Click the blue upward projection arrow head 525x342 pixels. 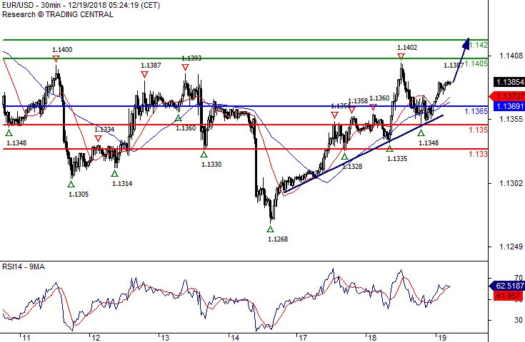(x=466, y=42)
